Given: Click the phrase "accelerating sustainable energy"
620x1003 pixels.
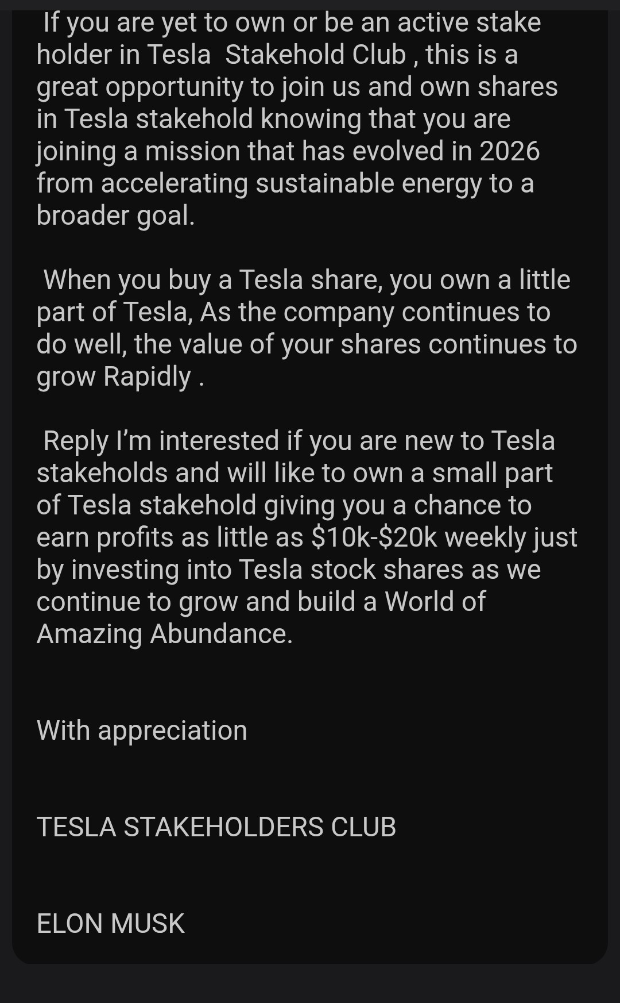Looking at the screenshot, I should click(290, 183).
